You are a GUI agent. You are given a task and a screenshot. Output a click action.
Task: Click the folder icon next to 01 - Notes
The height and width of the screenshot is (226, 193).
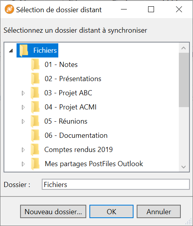pos(35,65)
